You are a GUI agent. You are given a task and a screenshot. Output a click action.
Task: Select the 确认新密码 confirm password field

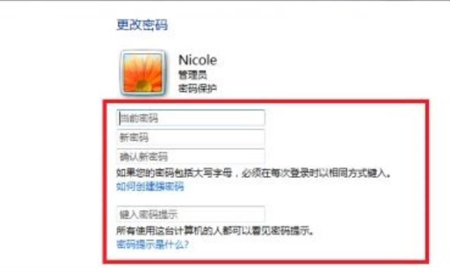click(x=191, y=157)
